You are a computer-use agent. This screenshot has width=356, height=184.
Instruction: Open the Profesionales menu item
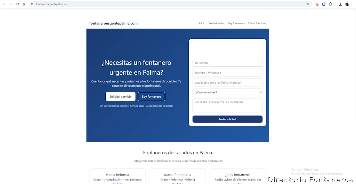[216, 23]
